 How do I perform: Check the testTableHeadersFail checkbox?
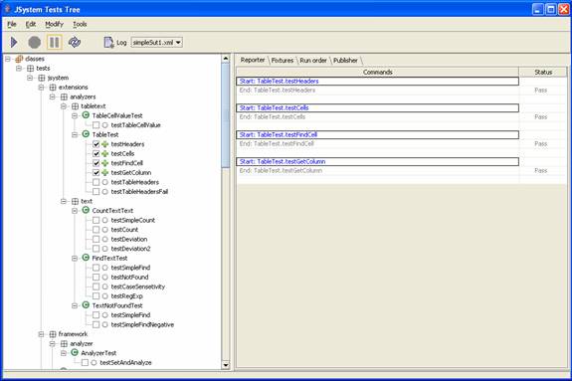[95, 192]
